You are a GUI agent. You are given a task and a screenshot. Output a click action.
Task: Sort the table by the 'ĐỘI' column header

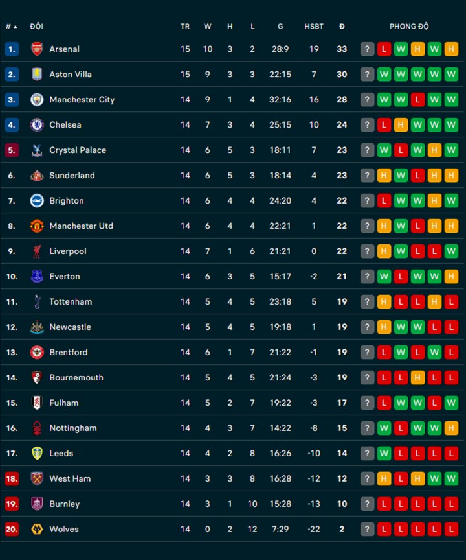tap(36, 27)
